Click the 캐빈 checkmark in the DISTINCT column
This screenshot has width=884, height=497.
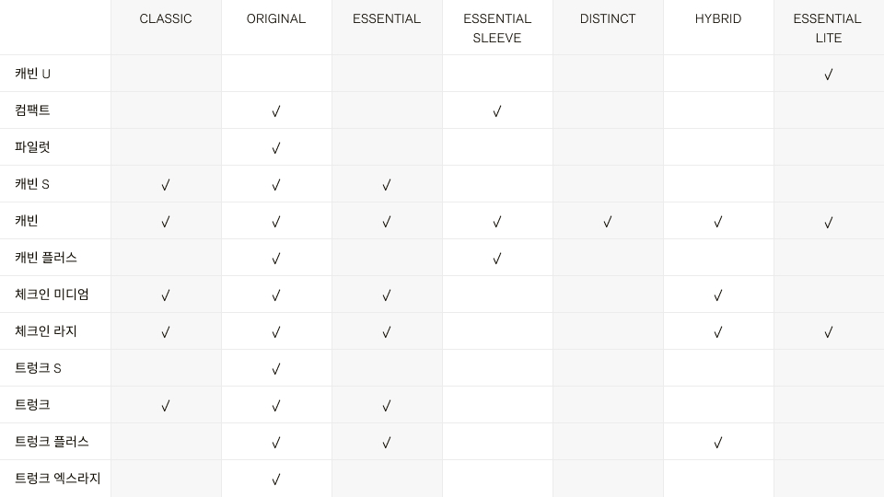[x=607, y=222]
